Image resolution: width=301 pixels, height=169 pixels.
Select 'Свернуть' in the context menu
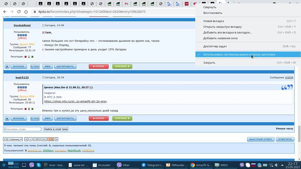click(x=248, y=7)
